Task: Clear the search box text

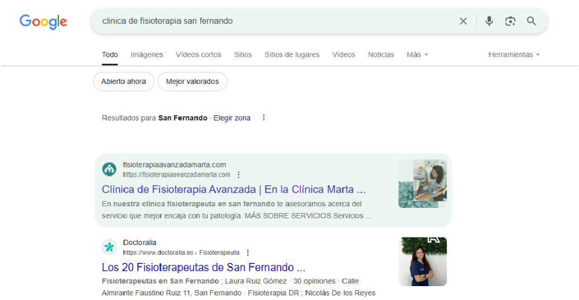Action: (x=463, y=21)
